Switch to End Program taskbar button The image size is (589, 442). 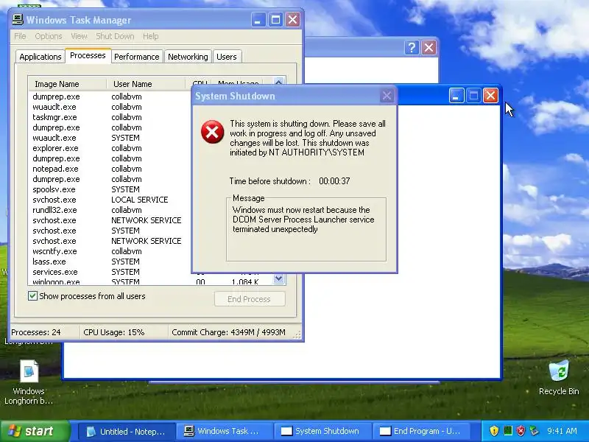click(x=420, y=431)
